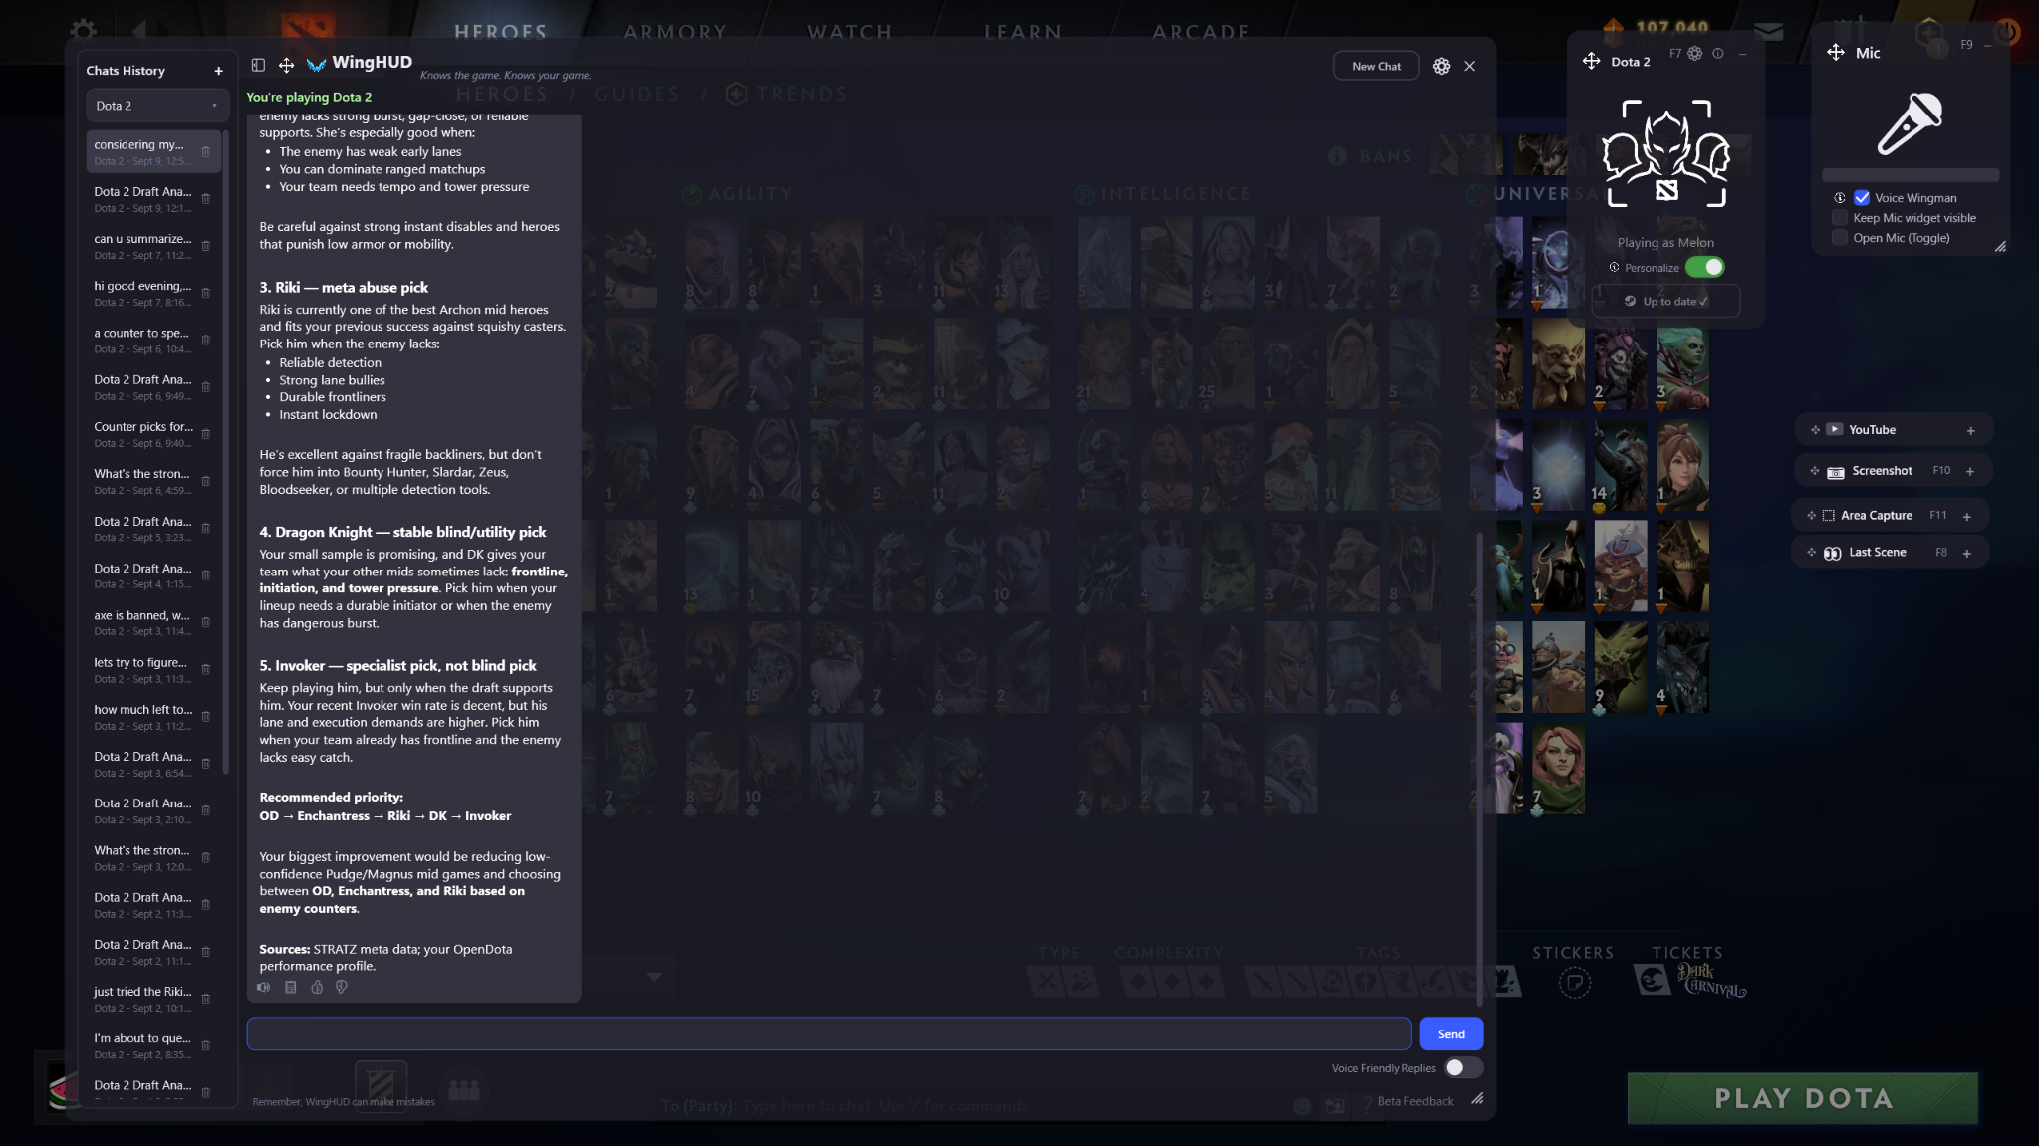2039x1146 pixels.
Task: Expand the Area Capture widget
Action: click(x=1966, y=516)
